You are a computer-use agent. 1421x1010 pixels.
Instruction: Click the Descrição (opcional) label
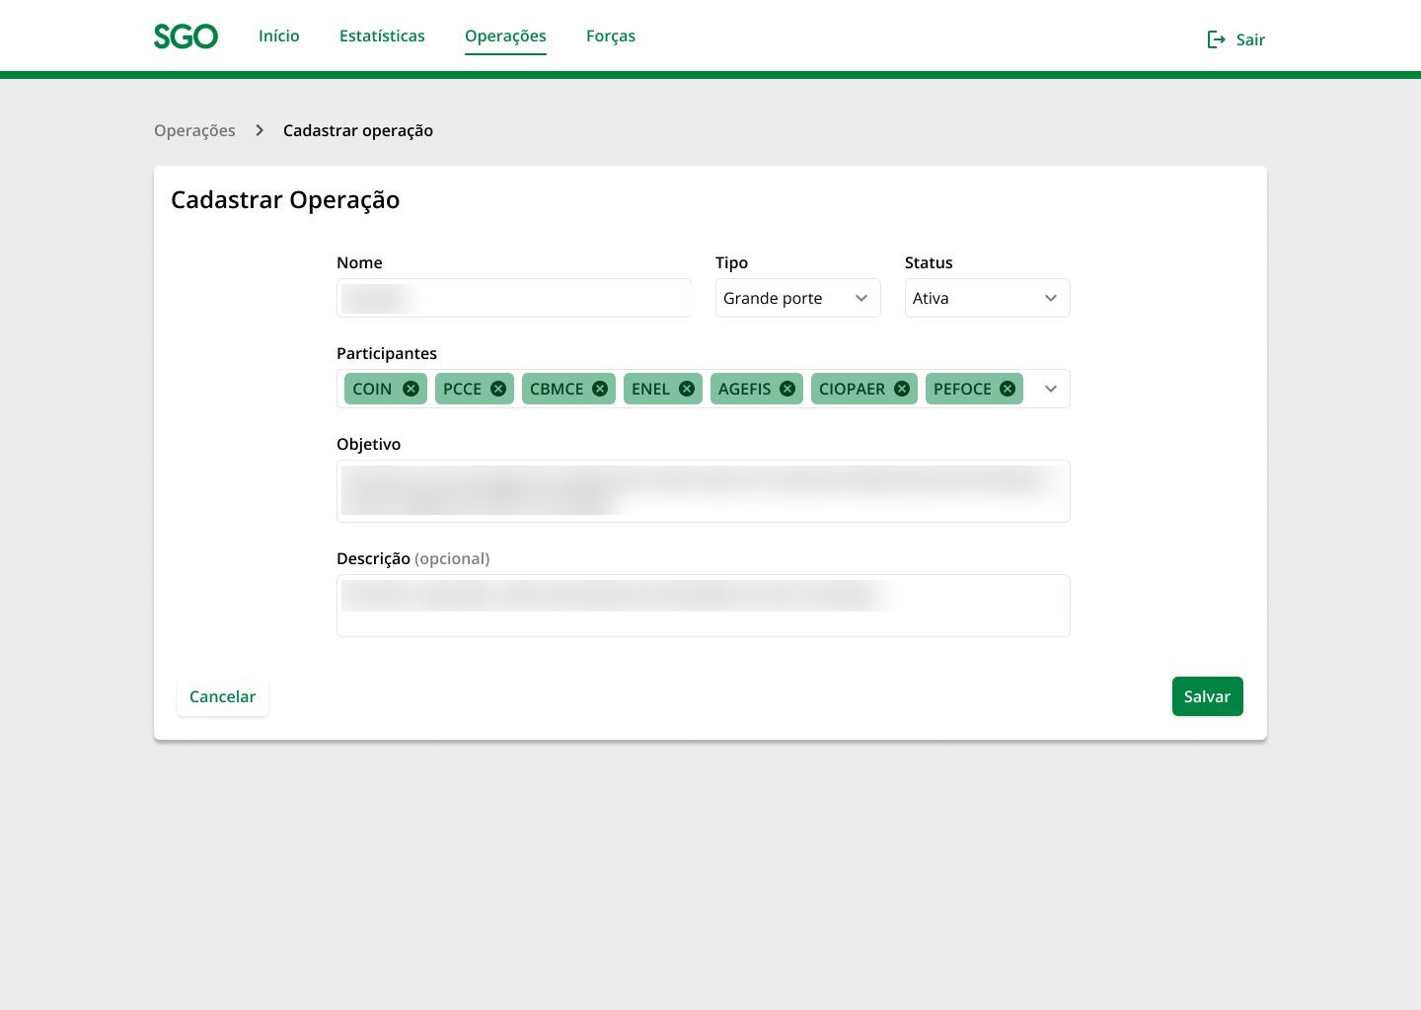(412, 558)
